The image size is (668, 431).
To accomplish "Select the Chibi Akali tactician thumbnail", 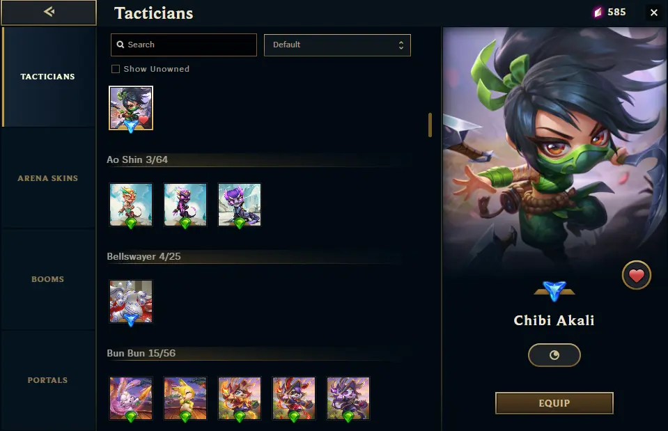I will point(131,108).
